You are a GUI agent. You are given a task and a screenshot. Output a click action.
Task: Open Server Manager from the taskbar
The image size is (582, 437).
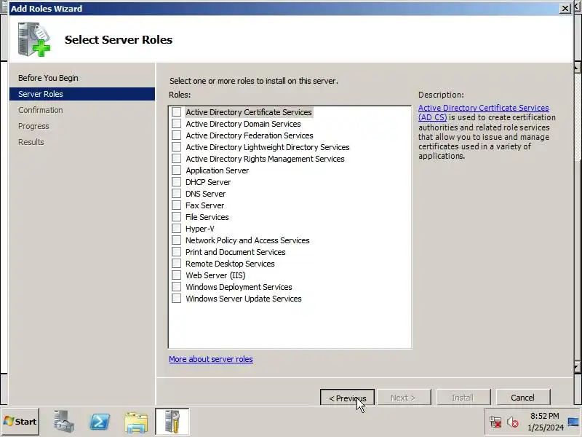point(63,422)
